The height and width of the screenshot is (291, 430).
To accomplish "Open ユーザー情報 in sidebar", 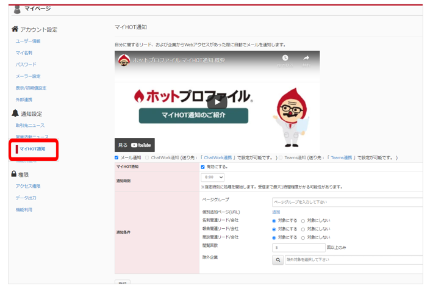I will pyautogui.click(x=28, y=41).
